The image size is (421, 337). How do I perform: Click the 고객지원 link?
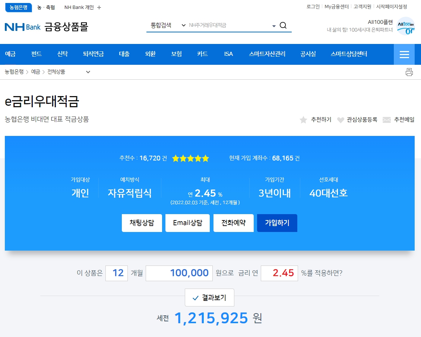coord(362,7)
